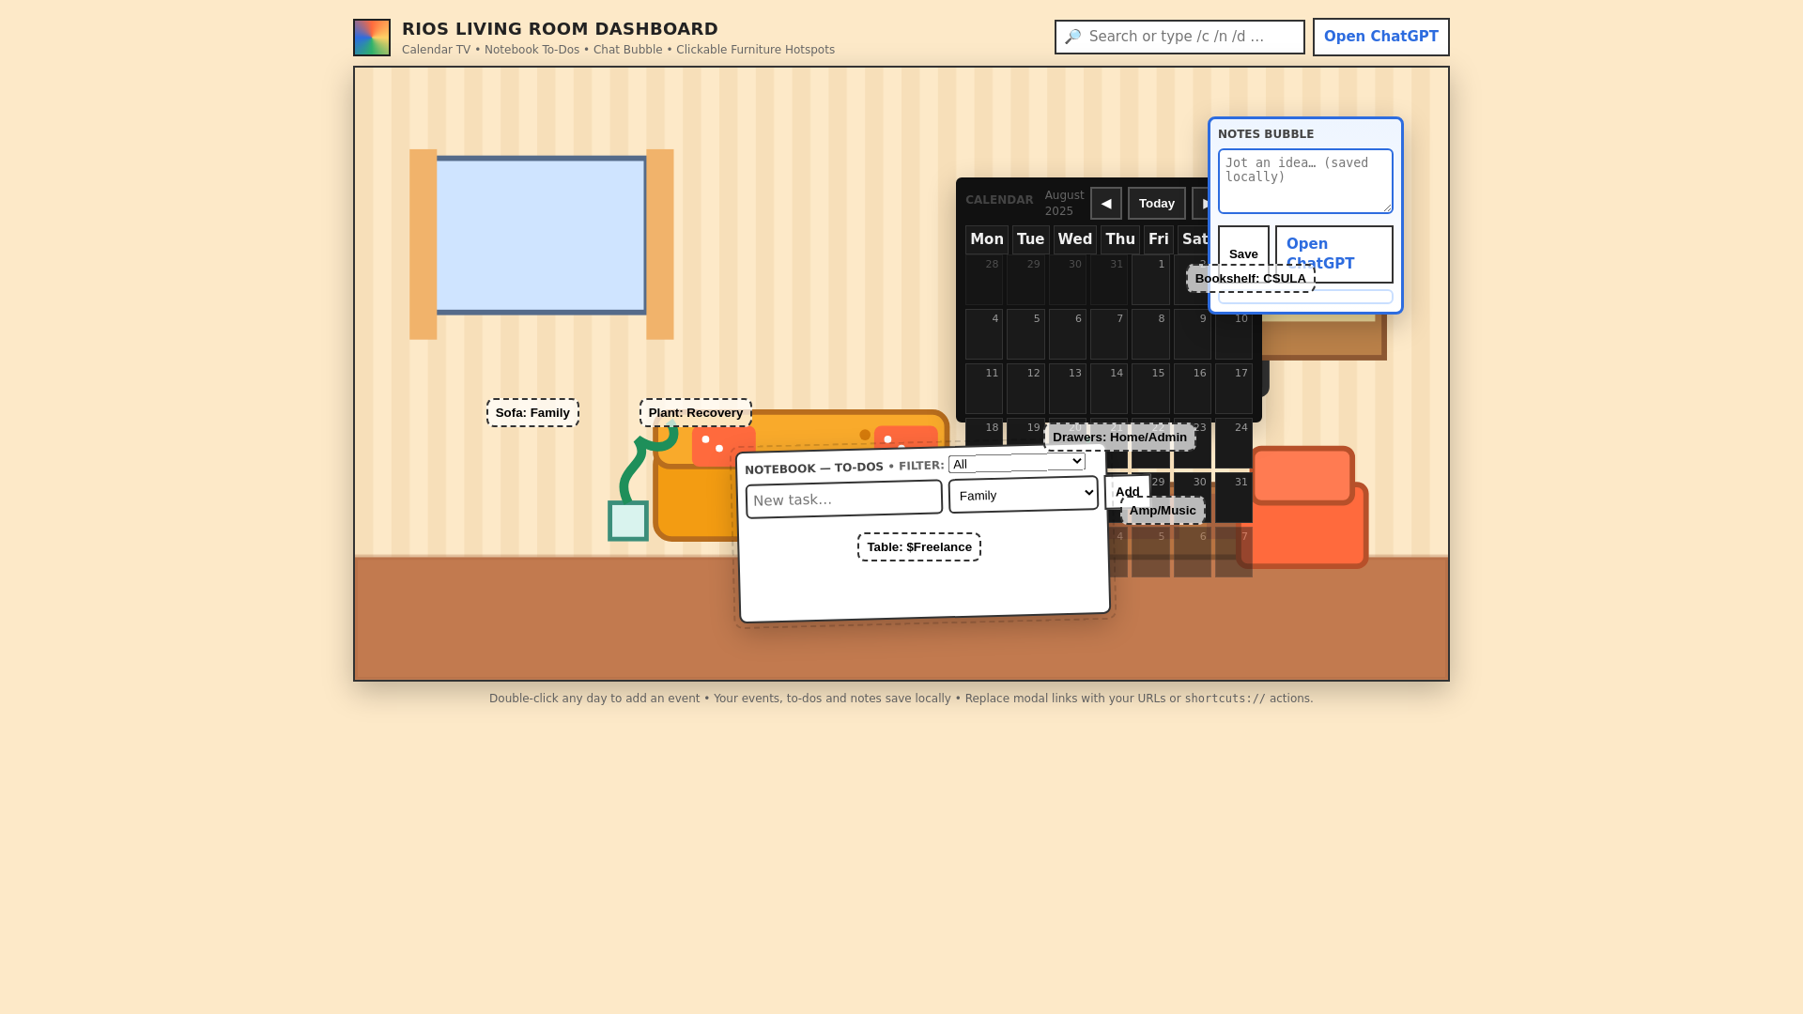Select calendar day 24

click(1234, 443)
